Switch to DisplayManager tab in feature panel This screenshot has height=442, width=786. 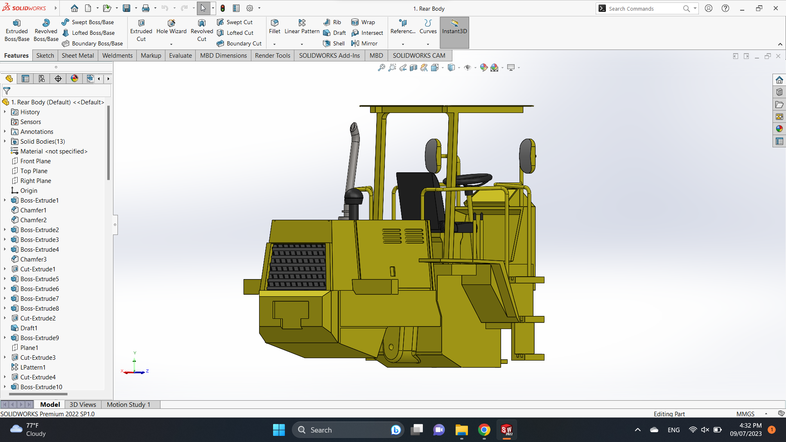point(75,79)
